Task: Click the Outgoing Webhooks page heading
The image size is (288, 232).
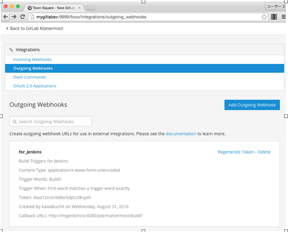Action: [x=38, y=105]
